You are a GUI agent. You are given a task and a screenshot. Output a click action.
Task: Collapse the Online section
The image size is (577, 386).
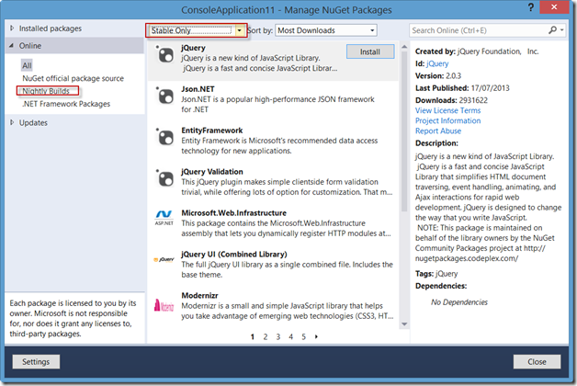point(11,46)
